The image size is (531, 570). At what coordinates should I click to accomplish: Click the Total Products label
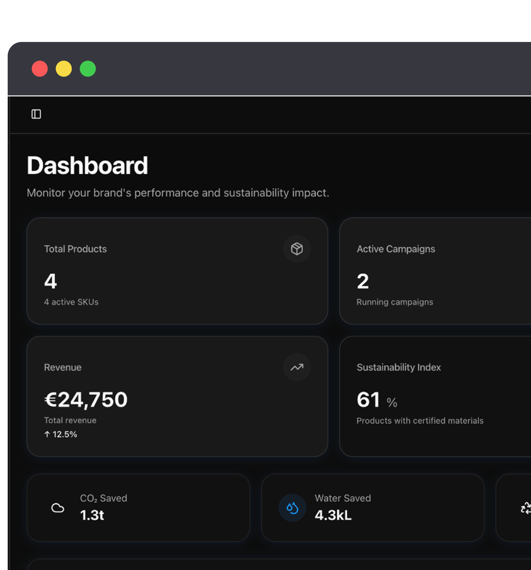click(x=75, y=249)
